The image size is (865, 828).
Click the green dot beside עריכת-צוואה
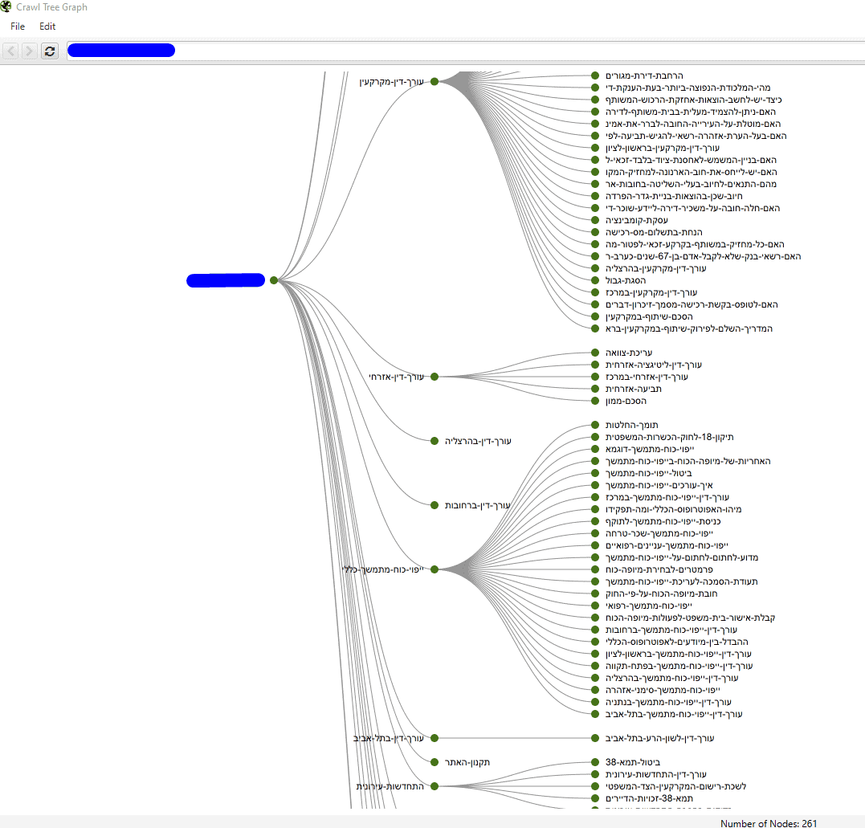pos(595,353)
